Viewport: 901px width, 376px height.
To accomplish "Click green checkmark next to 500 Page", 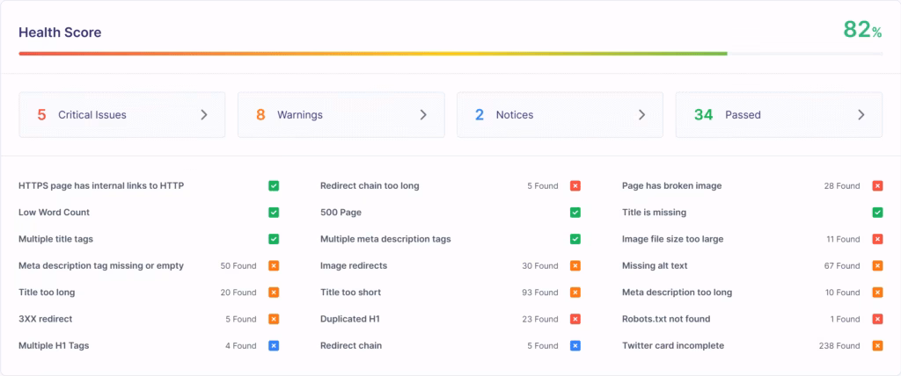I will 575,213.
